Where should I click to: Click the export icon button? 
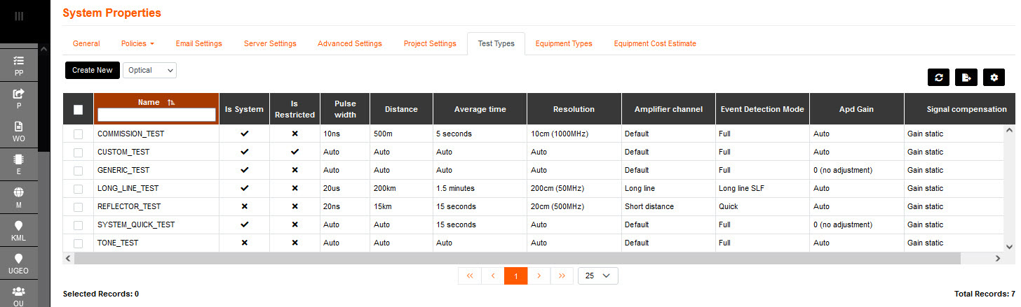(x=966, y=78)
